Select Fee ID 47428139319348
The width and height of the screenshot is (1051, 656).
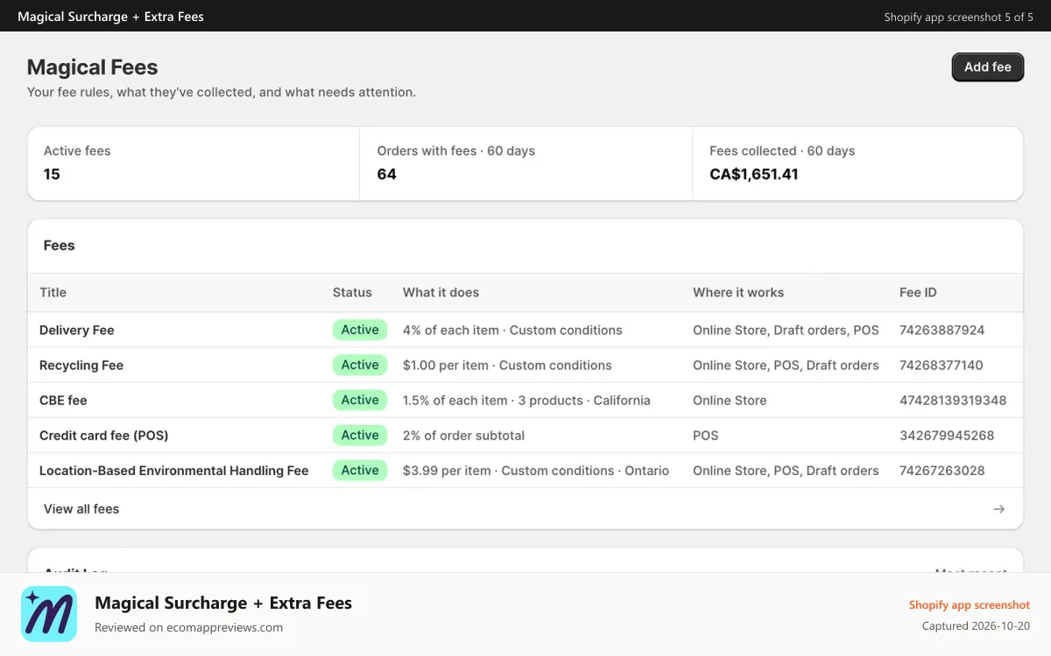[953, 401]
